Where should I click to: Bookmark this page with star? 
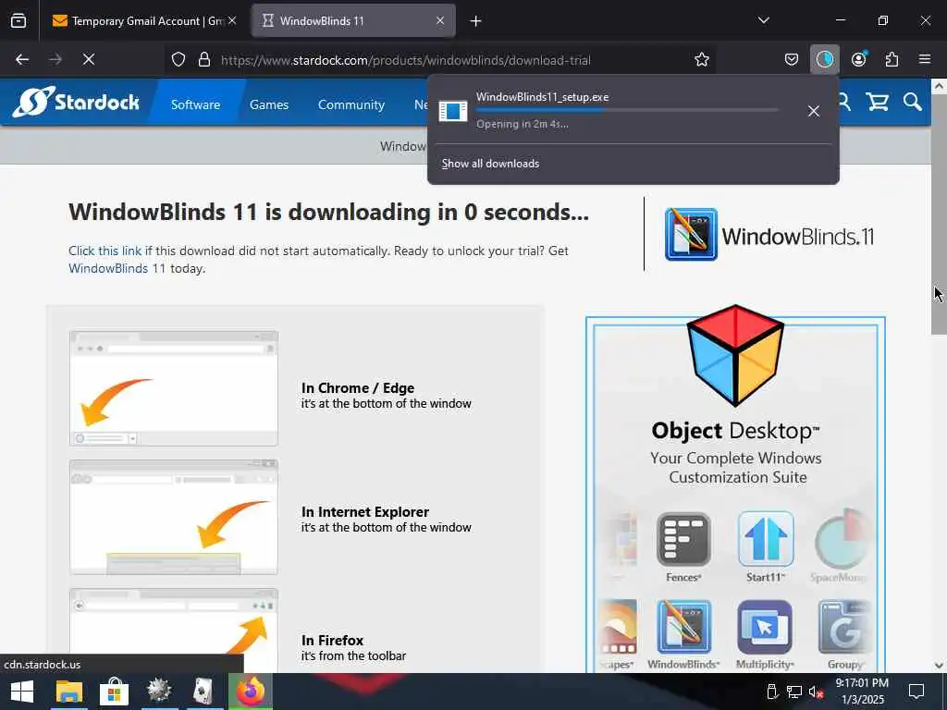coord(701,59)
